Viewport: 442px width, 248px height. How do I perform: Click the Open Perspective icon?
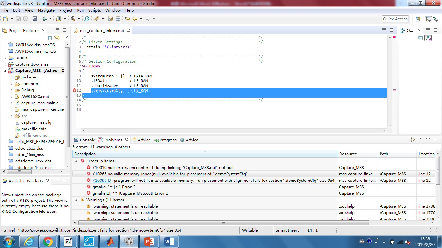pyautogui.click(x=418, y=19)
